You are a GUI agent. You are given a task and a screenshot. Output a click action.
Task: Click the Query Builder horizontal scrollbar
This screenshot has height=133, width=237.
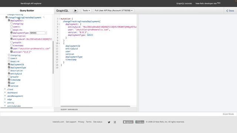pyautogui.click(x=16, y=108)
